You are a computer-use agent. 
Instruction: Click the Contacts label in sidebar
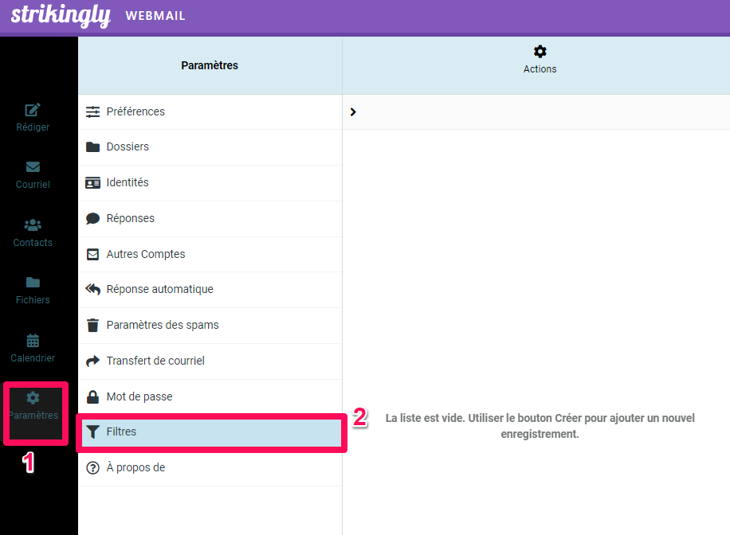coord(33,243)
